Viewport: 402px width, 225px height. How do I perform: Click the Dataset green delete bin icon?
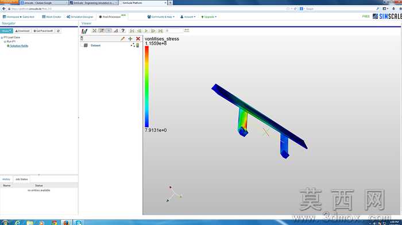pyautogui.click(x=138, y=45)
